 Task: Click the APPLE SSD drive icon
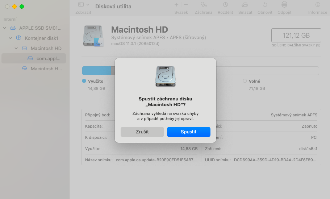(13, 28)
